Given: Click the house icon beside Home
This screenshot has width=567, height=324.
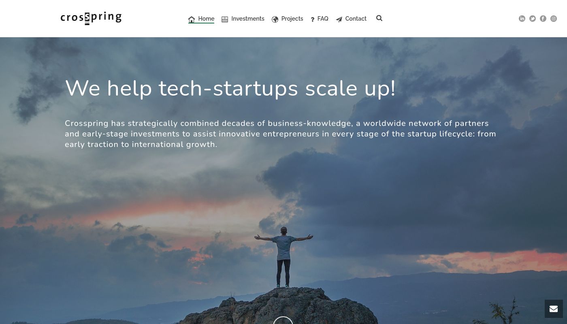Looking at the screenshot, I should [x=192, y=19].
